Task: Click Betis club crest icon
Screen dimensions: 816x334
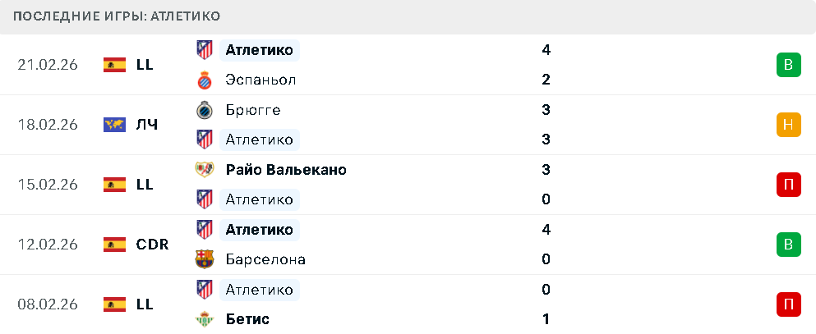Action: 204,319
